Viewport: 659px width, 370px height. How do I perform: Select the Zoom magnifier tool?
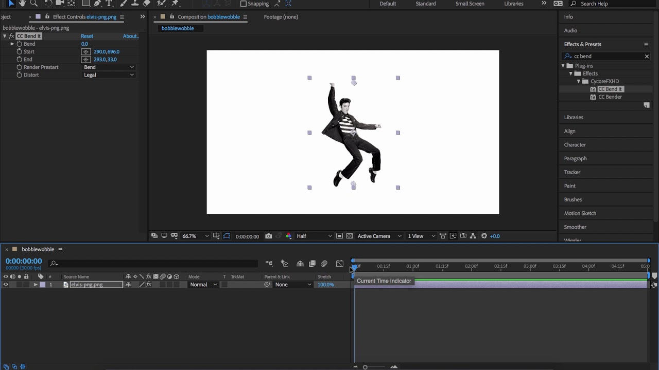click(x=34, y=3)
